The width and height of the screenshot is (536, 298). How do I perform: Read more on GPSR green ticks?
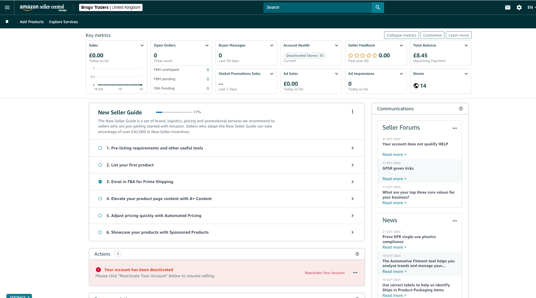coord(394,179)
